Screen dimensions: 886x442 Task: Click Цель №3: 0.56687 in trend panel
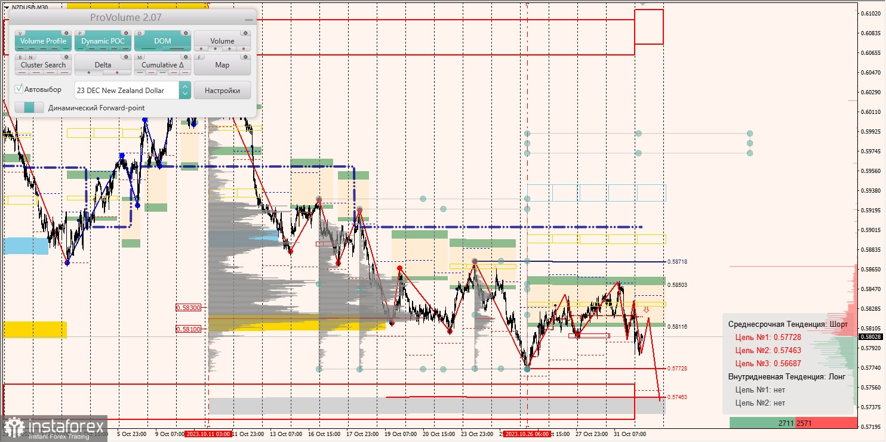point(768,363)
